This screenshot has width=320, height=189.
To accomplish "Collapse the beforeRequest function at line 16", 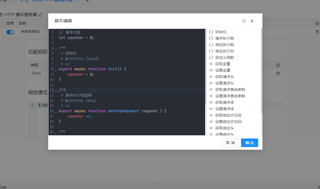I will (x=56, y=112).
